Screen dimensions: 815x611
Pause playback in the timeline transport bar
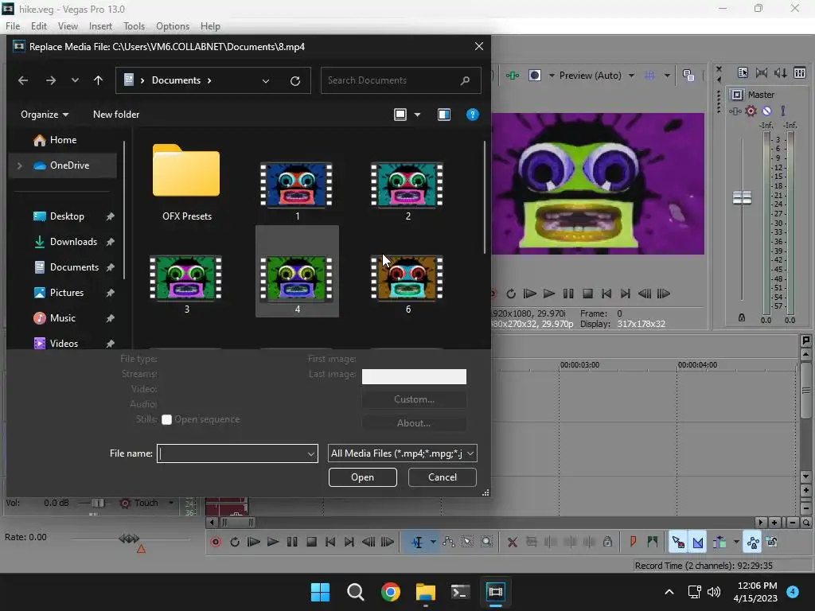[x=292, y=542]
